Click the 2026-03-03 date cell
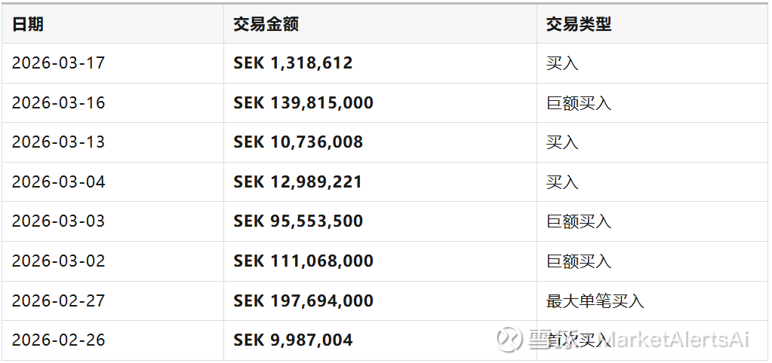The height and width of the screenshot is (363, 772). pos(58,221)
